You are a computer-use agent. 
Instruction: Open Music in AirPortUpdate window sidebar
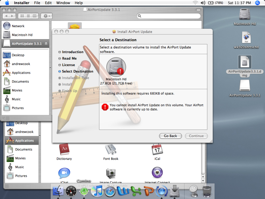click(26, 99)
